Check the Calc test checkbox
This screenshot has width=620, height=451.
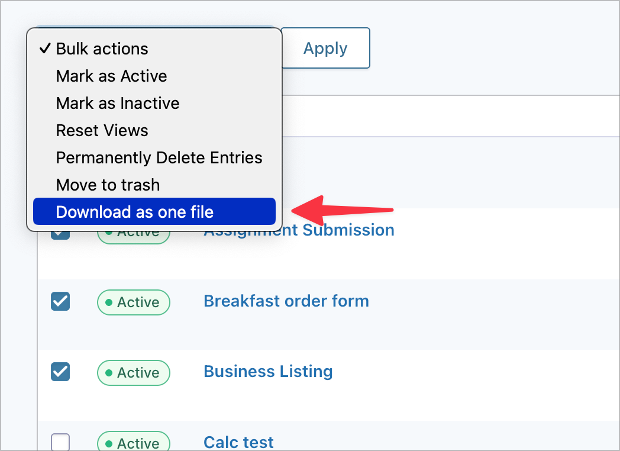pos(60,442)
